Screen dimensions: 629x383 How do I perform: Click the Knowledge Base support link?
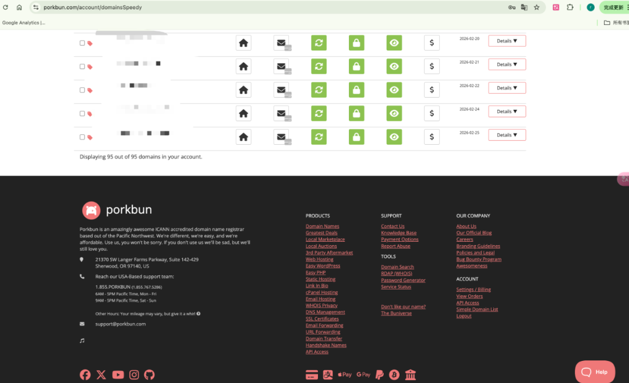[x=398, y=233]
